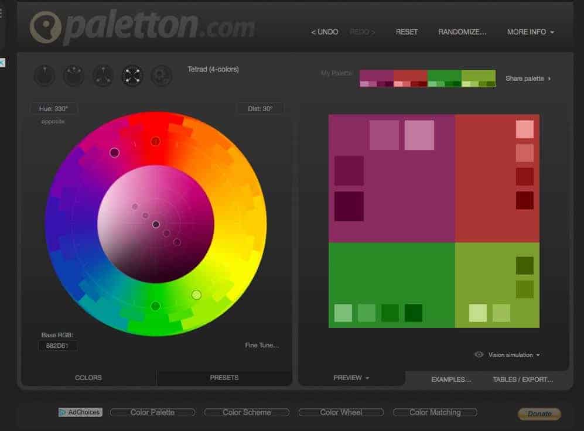This screenshot has height=431, width=584.
Task: Click the AdChoices badge
Action: [80, 412]
